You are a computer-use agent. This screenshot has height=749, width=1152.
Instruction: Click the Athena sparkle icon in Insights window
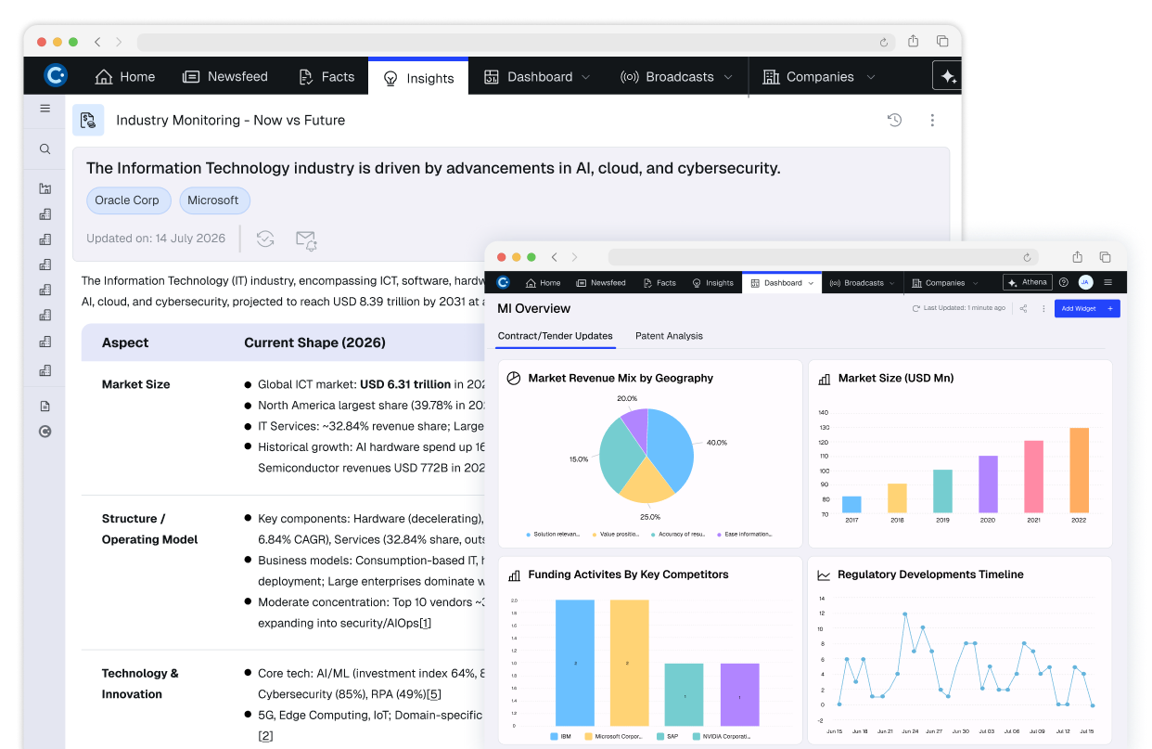click(948, 77)
